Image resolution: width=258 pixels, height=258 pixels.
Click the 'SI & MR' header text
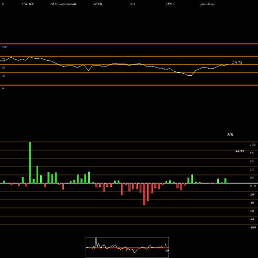point(27,4)
